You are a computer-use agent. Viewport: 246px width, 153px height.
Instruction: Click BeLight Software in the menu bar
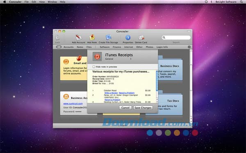pos(226,2)
